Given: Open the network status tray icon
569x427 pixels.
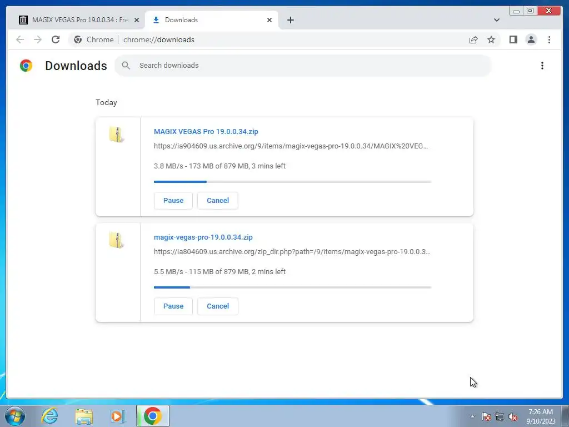Looking at the screenshot, I should point(500,416).
